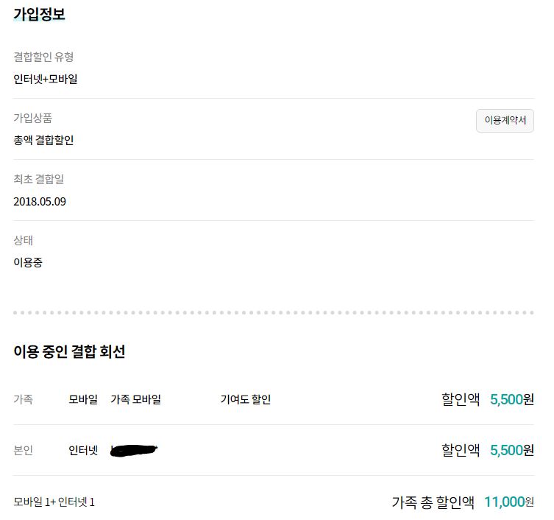Screen dimensions: 554x520
Task: Click the 기여도 할인 text
Action: tap(246, 400)
